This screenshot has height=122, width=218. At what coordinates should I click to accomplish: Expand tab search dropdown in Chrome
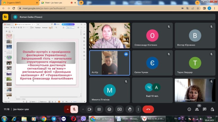click(x=197, y=2)
